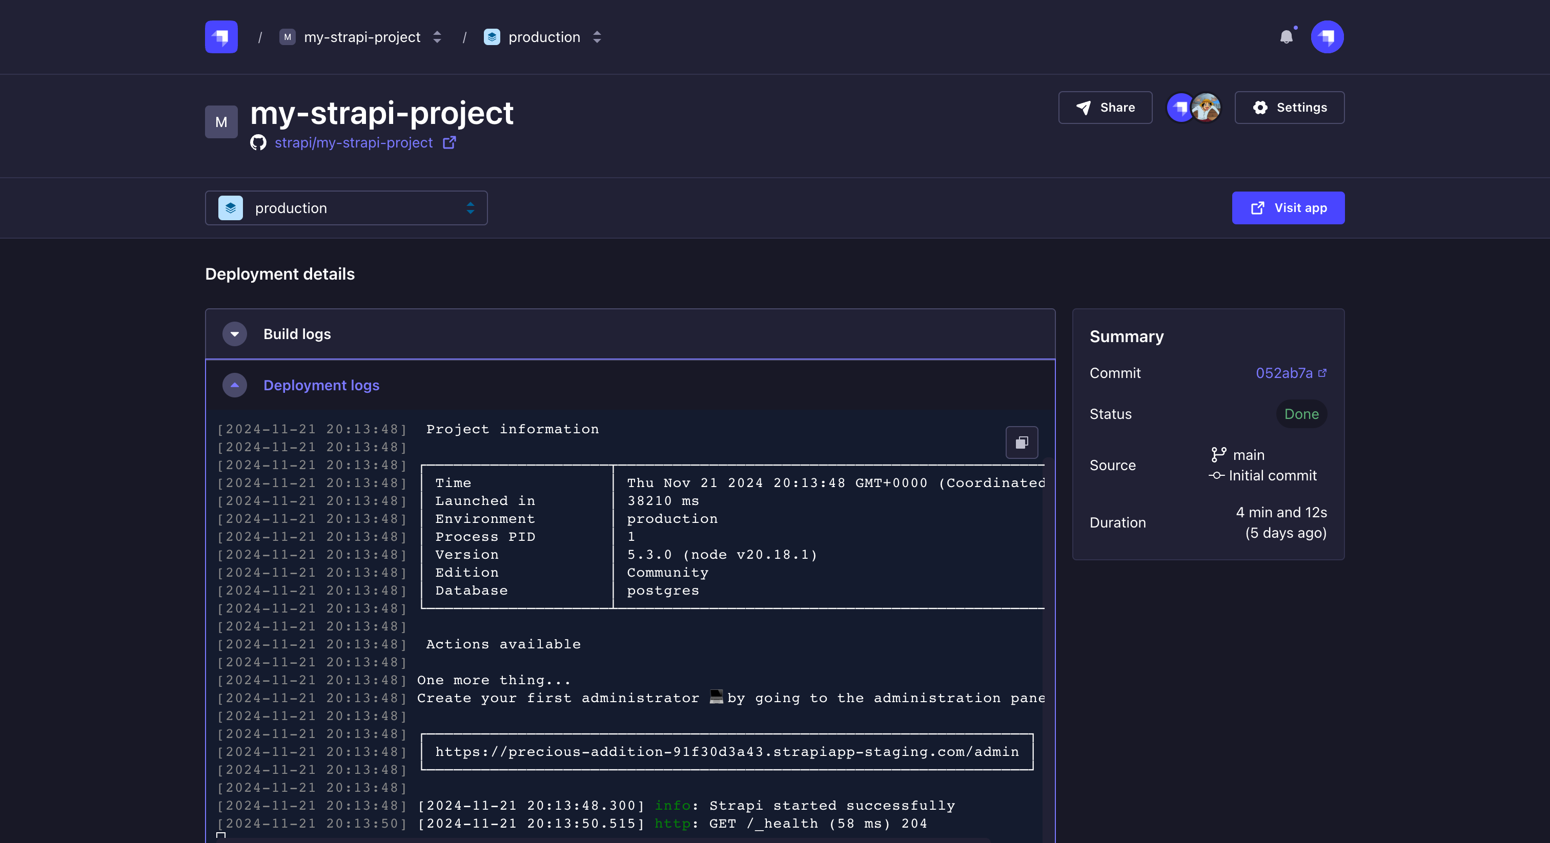Click the external link icon beside the repository name
The height and width of the screenshot is (843, 1550).
[449, 142]
